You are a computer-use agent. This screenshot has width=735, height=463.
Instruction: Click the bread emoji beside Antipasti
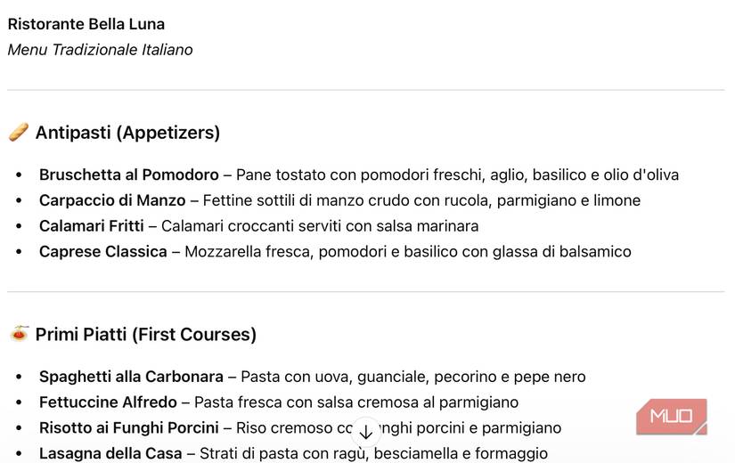19,133
